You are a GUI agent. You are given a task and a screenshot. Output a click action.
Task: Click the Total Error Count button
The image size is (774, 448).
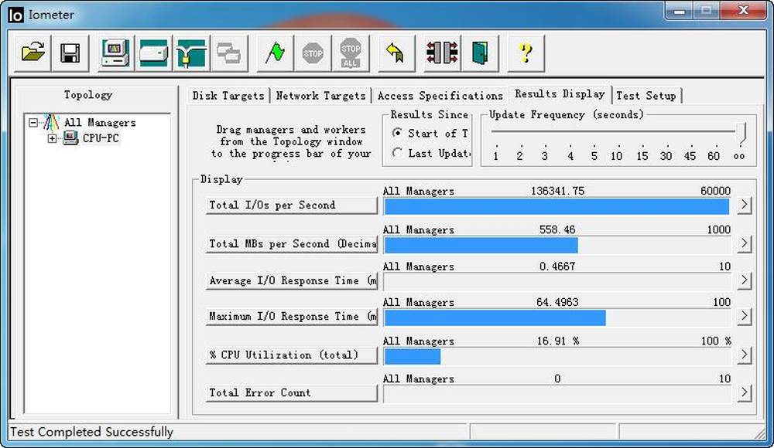click(292, 393)
